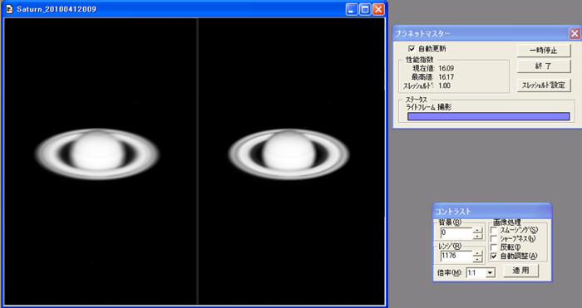Disable the 自動調整 checkbox

coord(494,256)
